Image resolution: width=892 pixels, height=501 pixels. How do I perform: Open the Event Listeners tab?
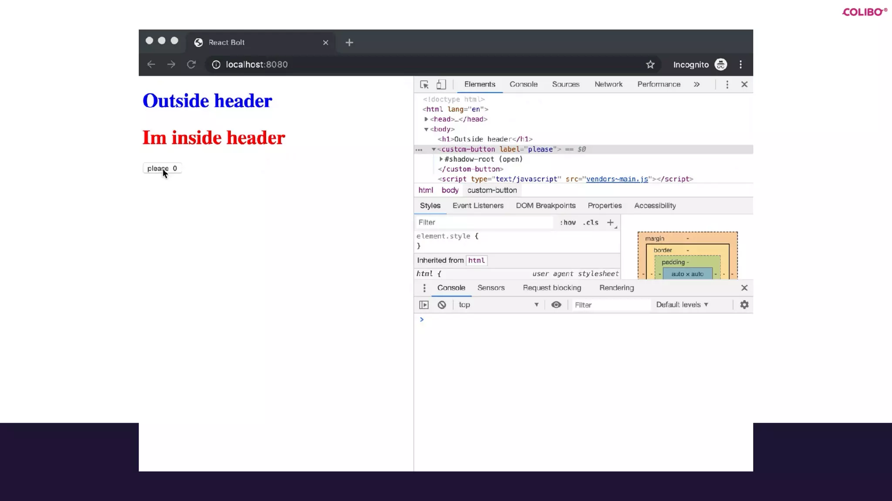pos(477,206)
